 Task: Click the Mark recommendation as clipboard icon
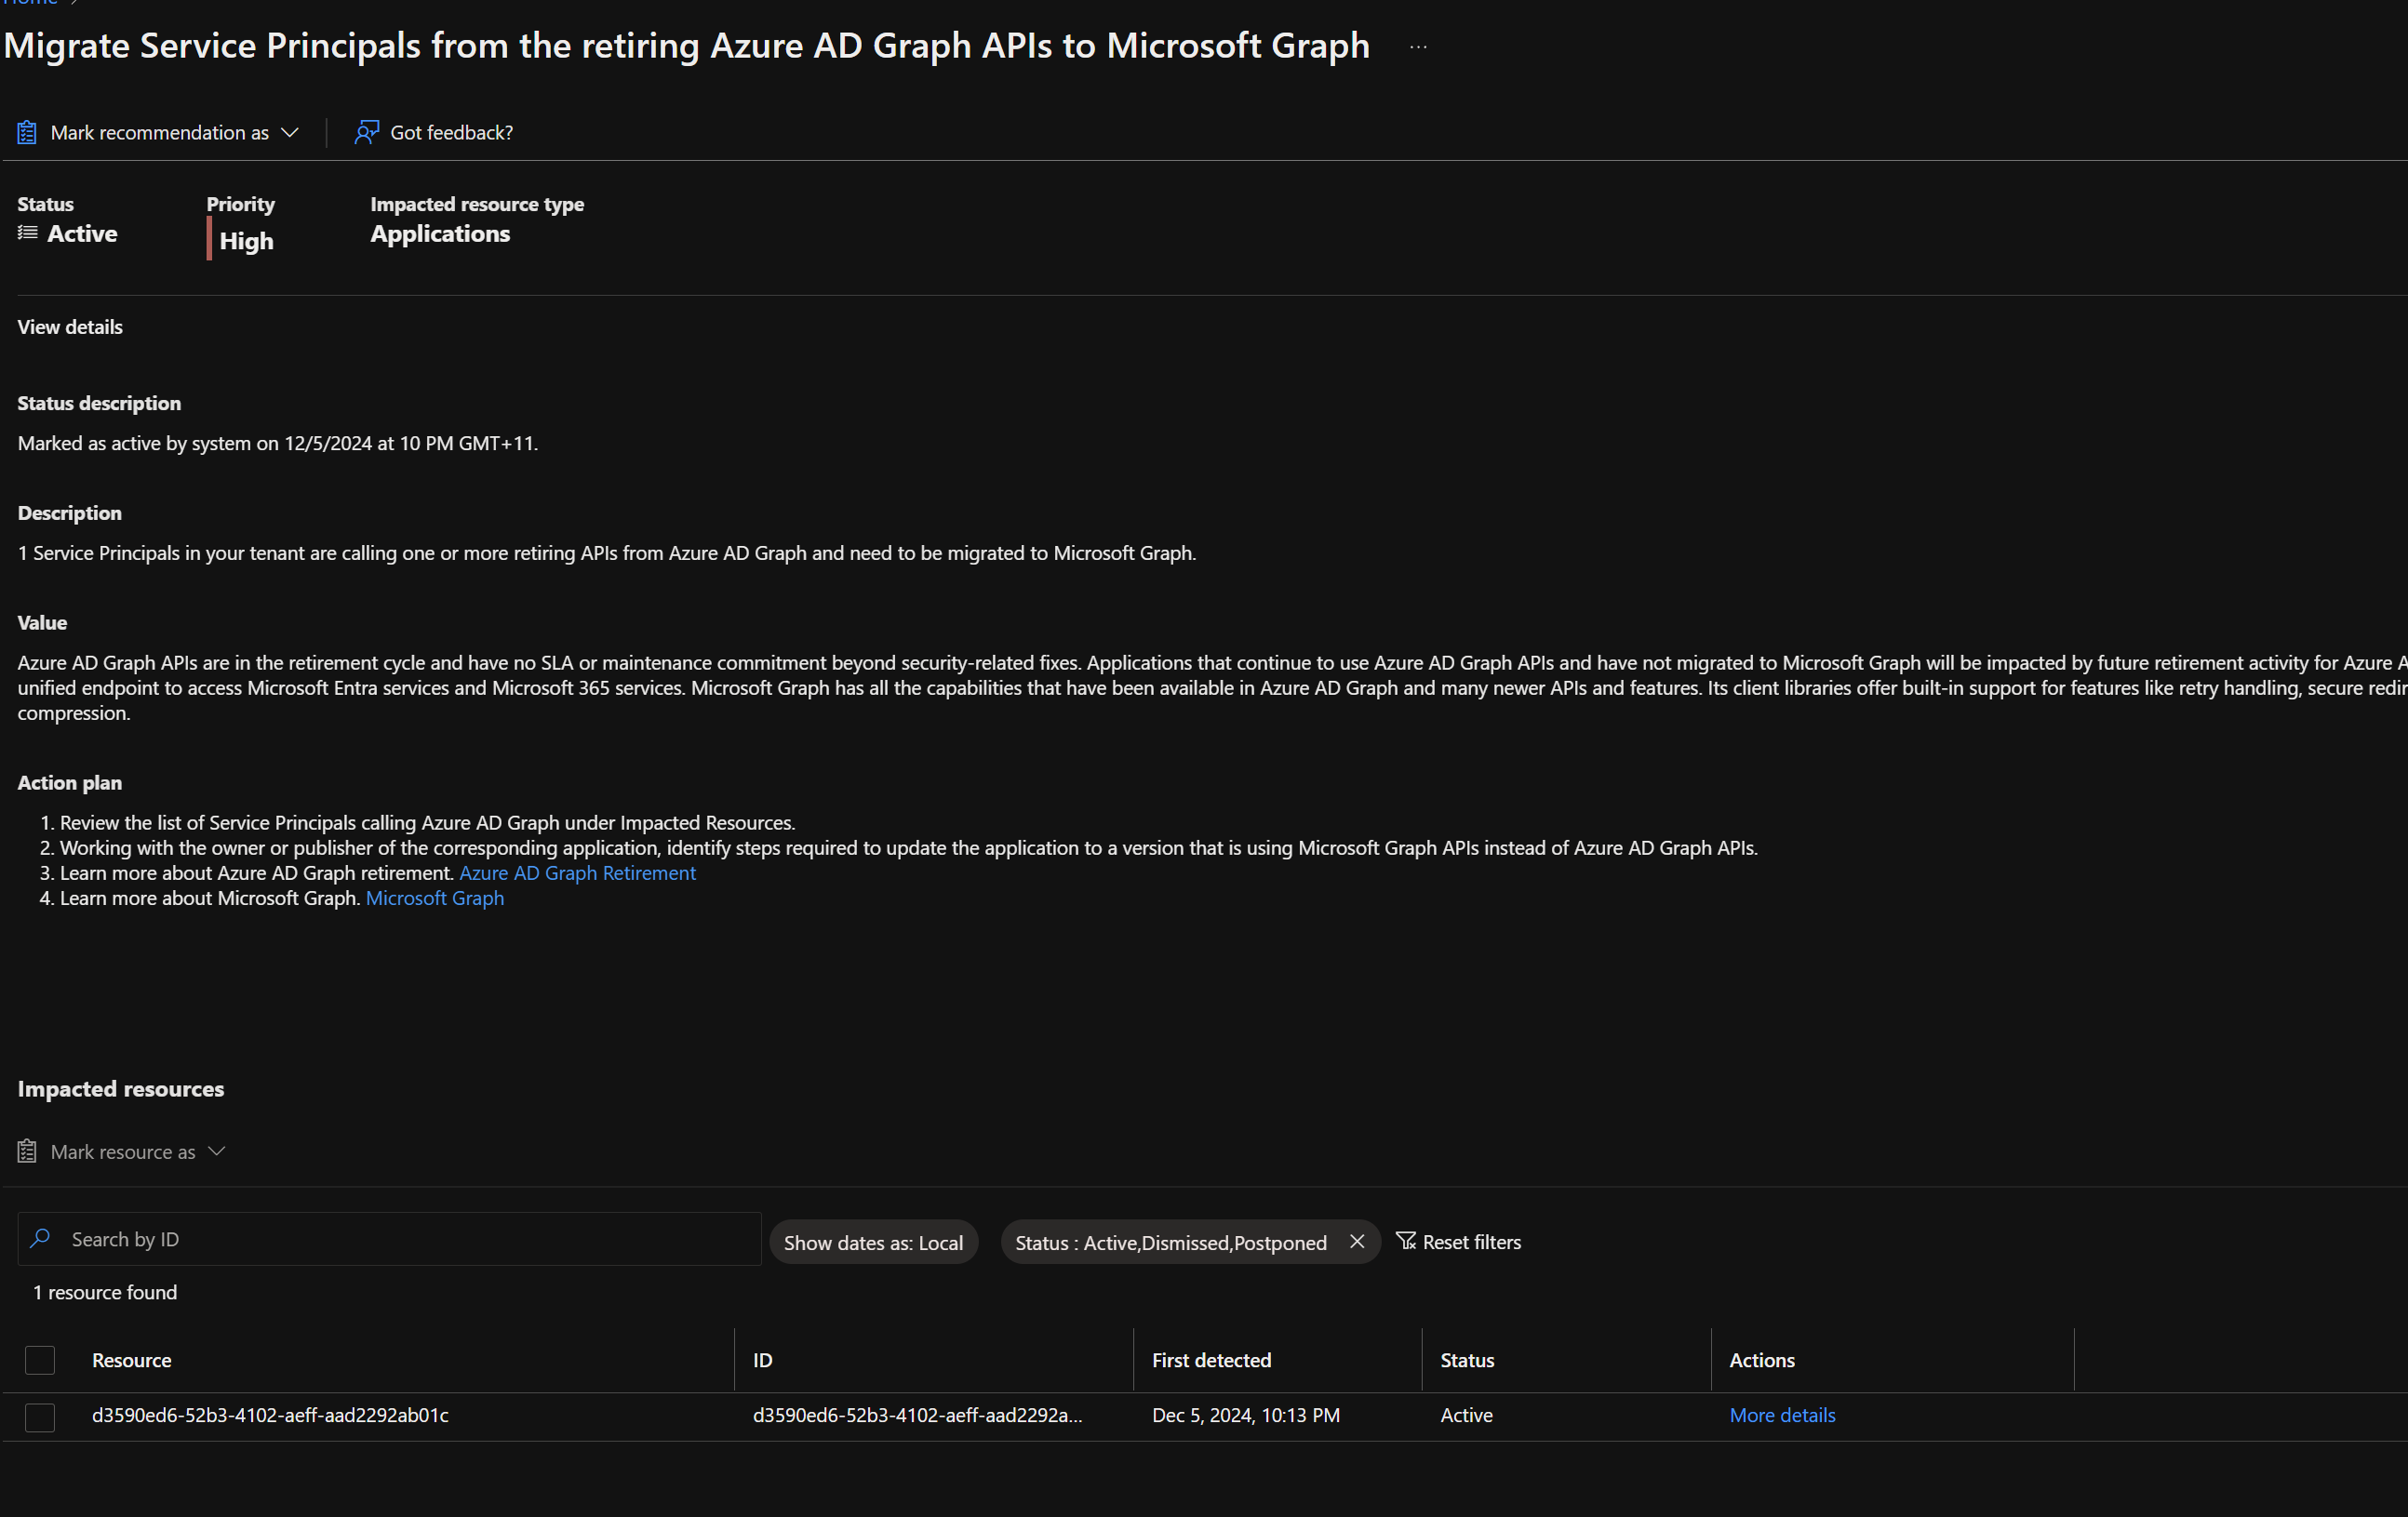pyautogui.click(x=27, y=133)
